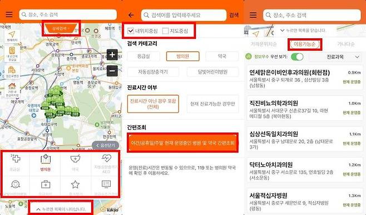Collapse options with 옵션닫기 chevron

coord(105,145)
